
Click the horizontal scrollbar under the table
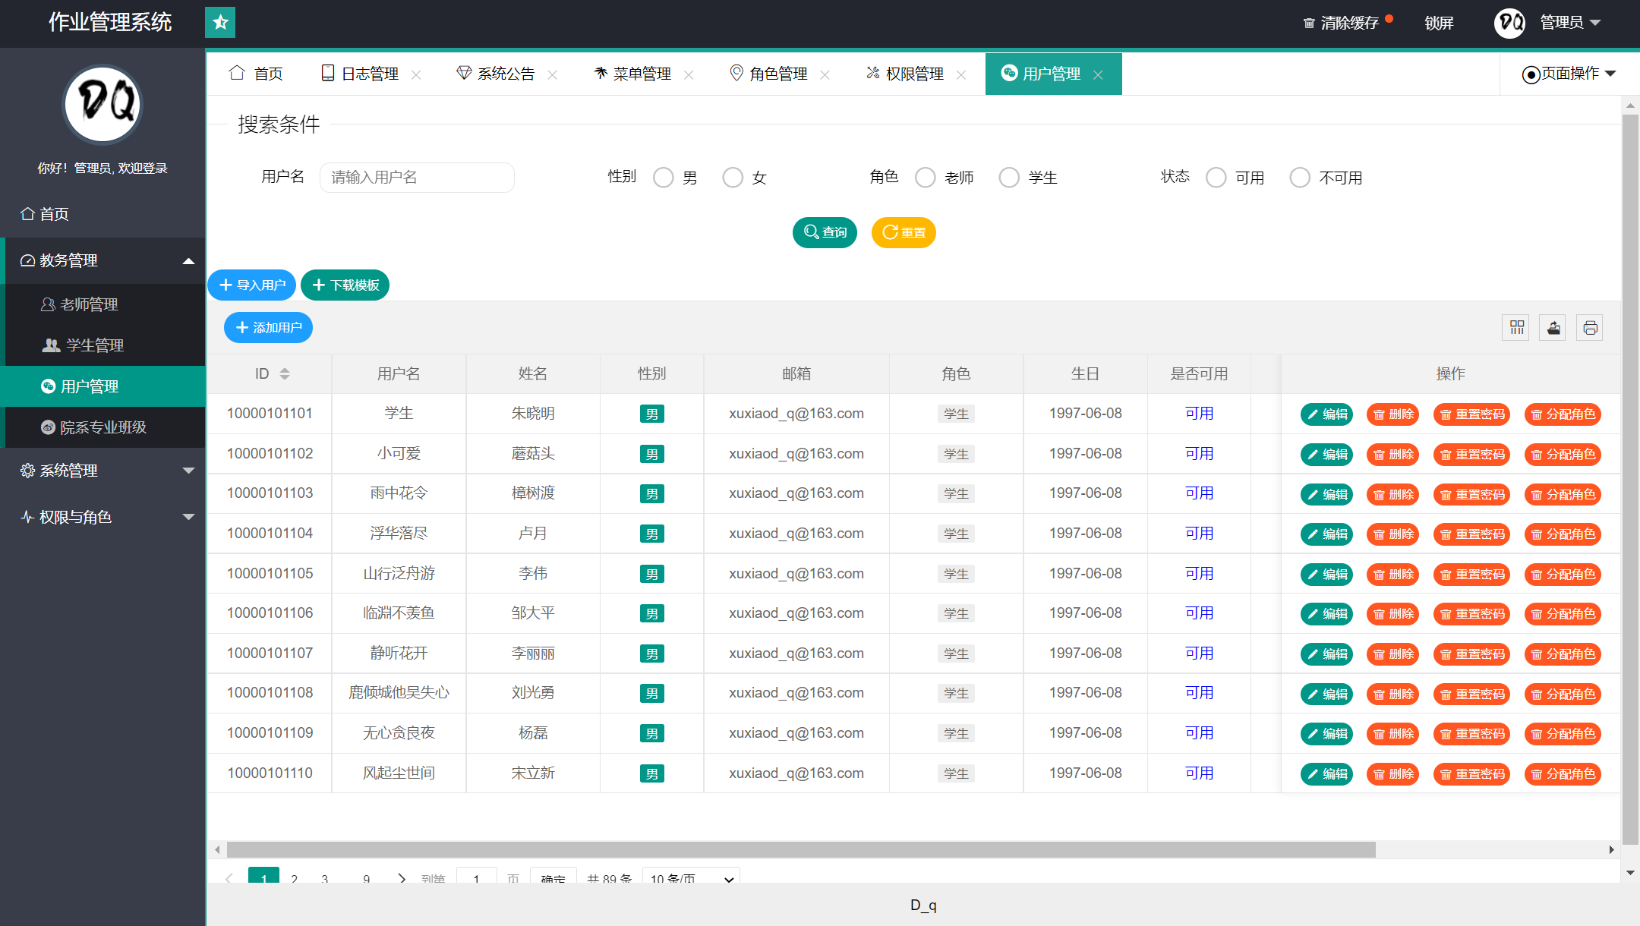(x=801, y=849)
